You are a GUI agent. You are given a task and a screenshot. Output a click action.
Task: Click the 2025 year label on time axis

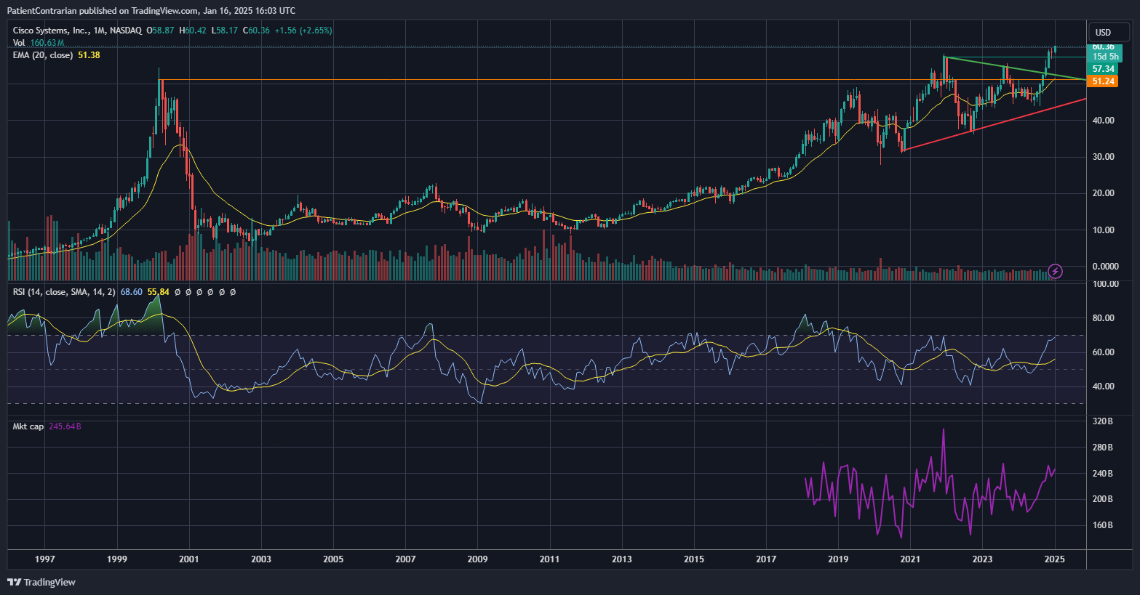[x=1054, y=559]
